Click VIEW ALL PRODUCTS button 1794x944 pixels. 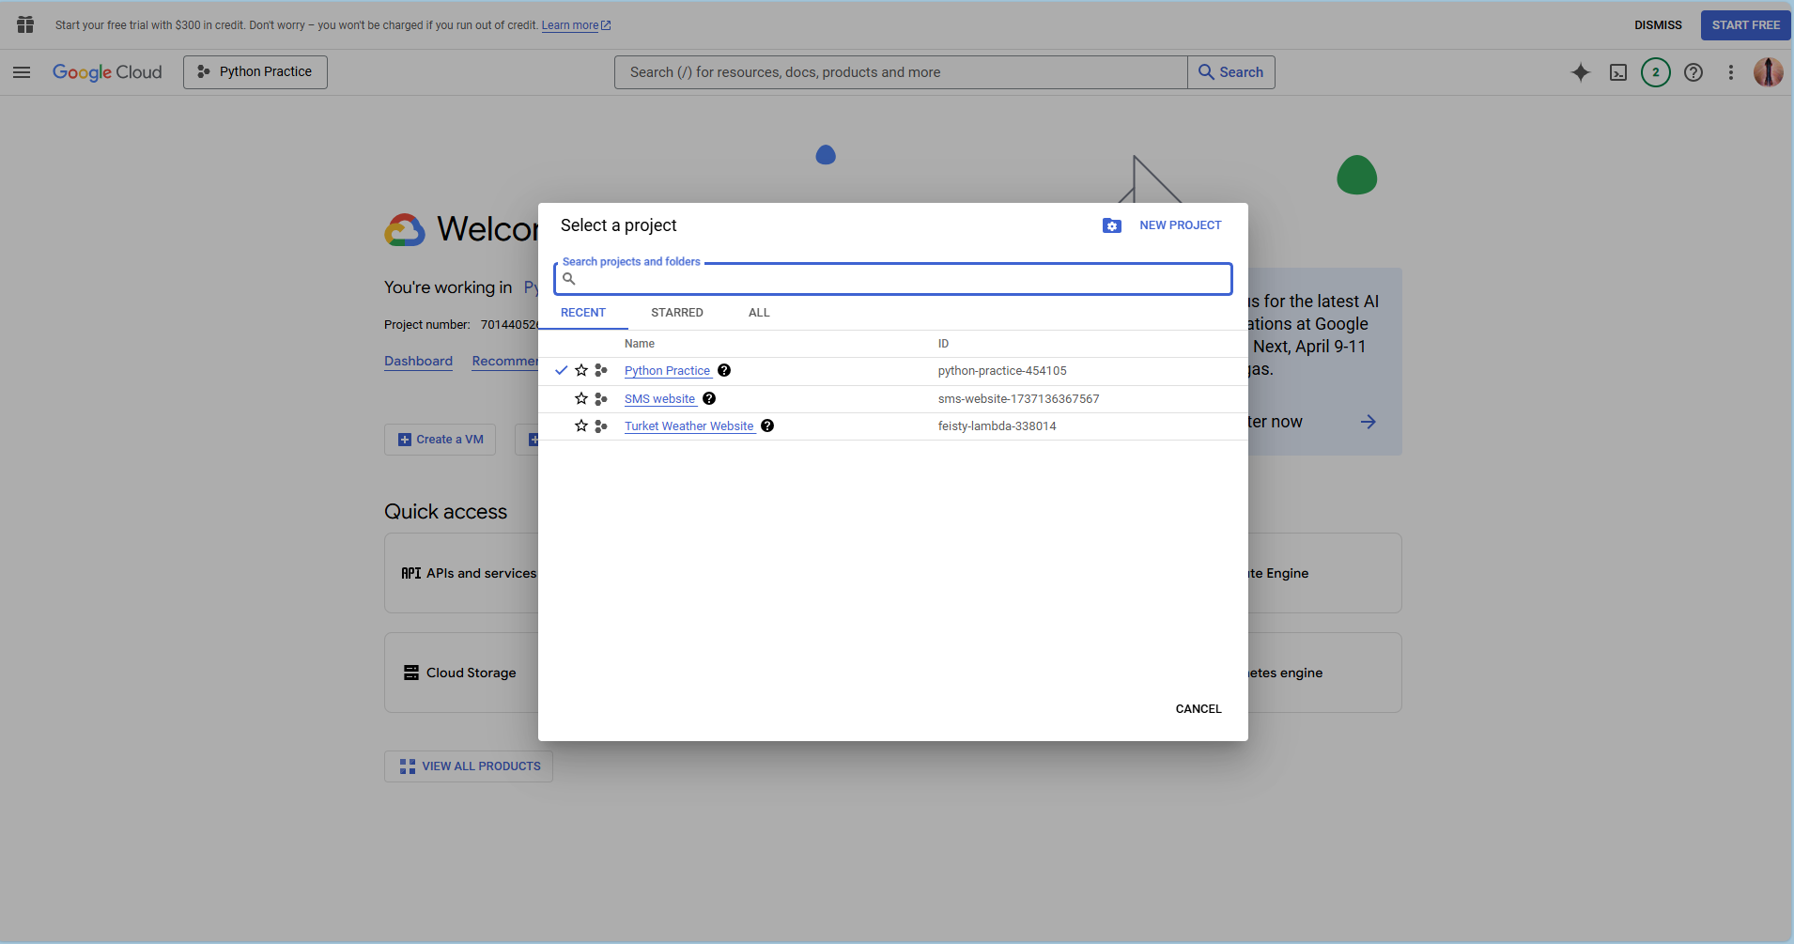pyautogui.click(x=469, y=766)
